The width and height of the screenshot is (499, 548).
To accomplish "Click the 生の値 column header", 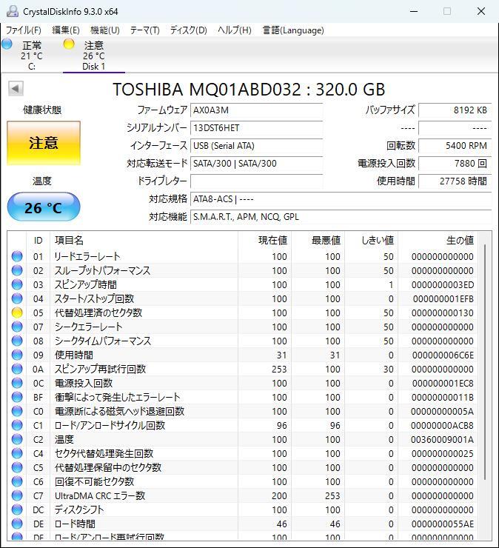I will pyautogui.click(x=438, y=241).
